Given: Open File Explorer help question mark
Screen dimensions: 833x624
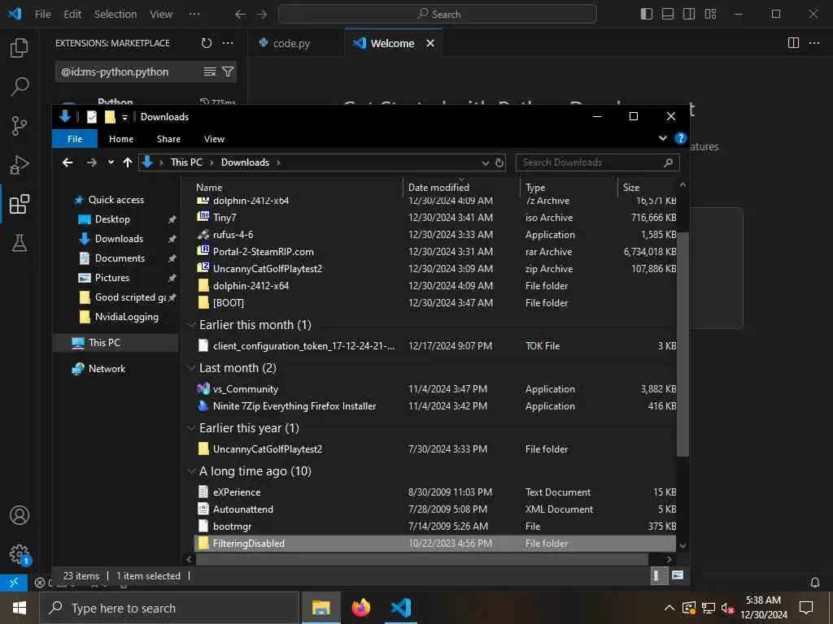Looking at the screenshot, I should pos(681,138).
